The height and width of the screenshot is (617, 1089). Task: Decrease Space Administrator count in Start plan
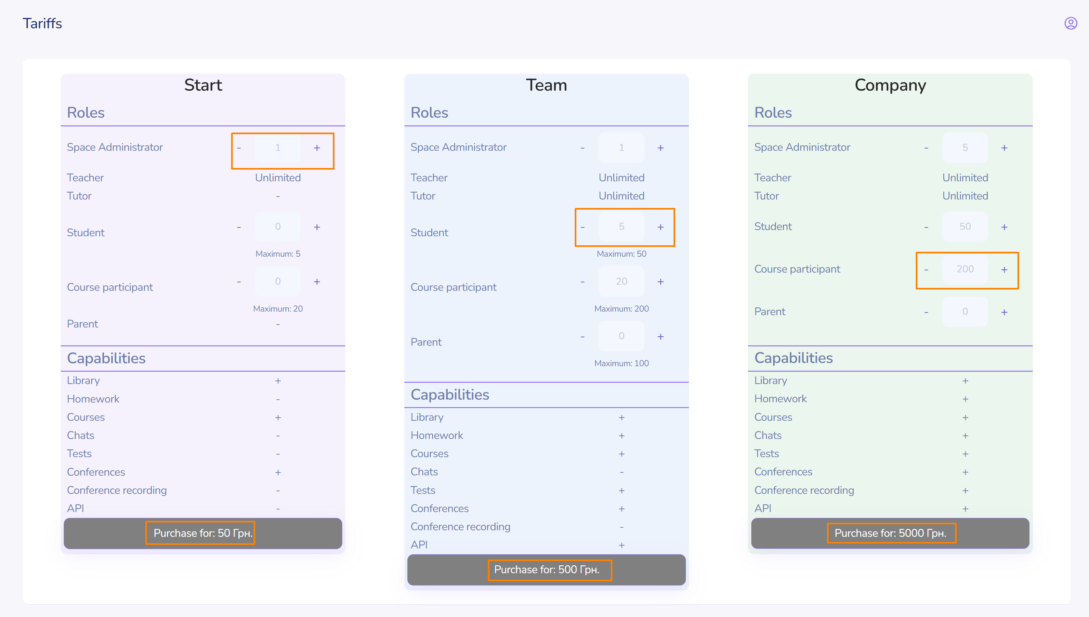pos(239,148)
